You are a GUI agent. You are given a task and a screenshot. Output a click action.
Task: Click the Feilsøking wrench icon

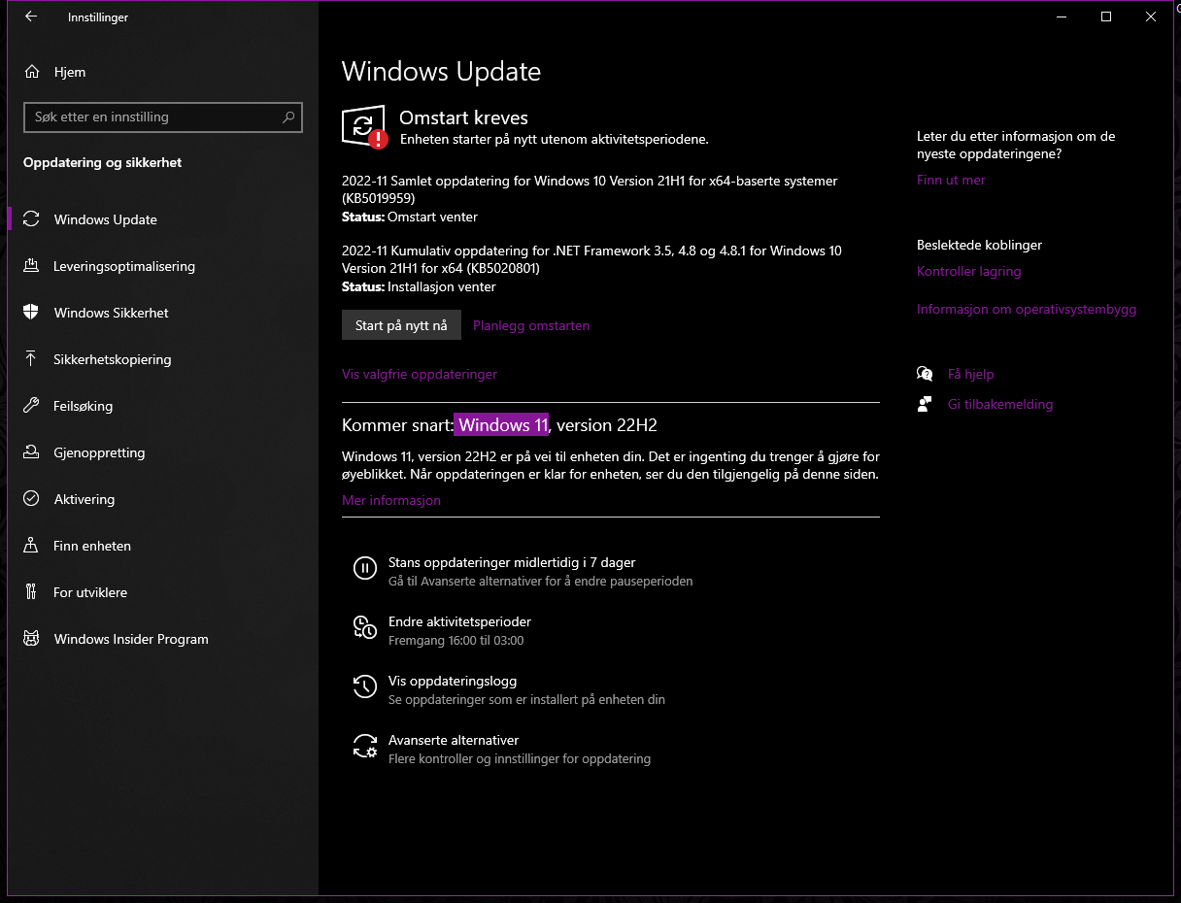(31, 405)
